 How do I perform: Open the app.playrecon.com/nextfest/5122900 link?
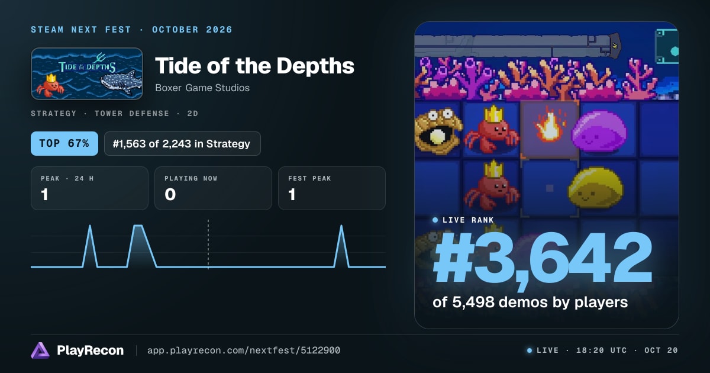click(243, 351)
